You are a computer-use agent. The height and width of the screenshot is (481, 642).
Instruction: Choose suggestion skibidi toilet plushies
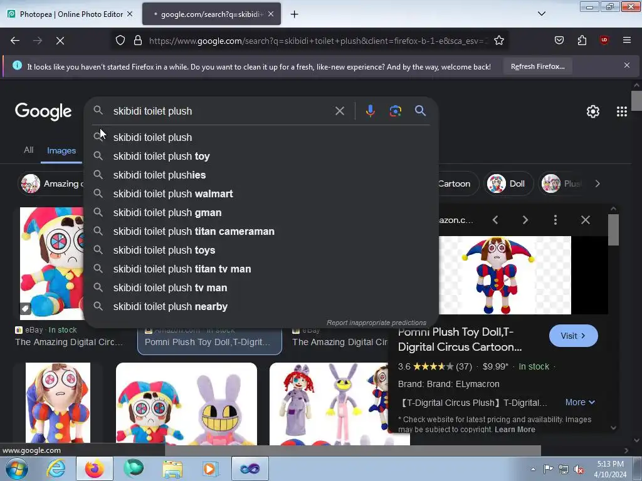coord(260,175)
